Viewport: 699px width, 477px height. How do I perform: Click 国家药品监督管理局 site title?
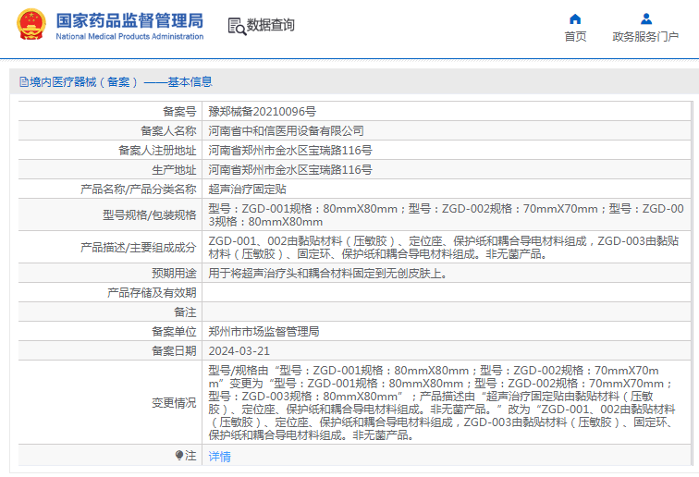[x=129, y=20]
